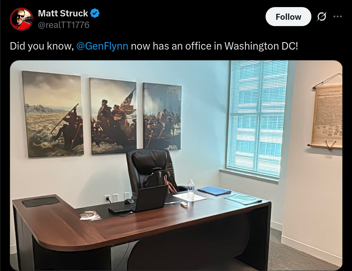This screenshot has height=271, width=352.
Task: Click the blue verified checkmark badge
Action: click(95, 13)
